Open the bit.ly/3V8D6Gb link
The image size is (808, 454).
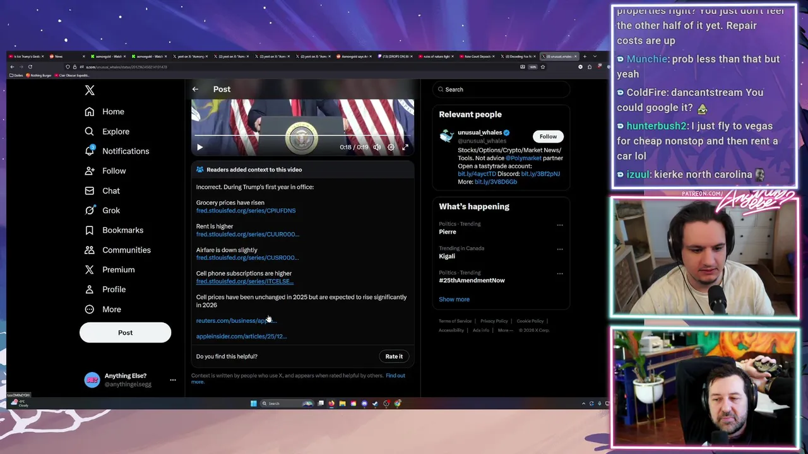coord(496,182)
